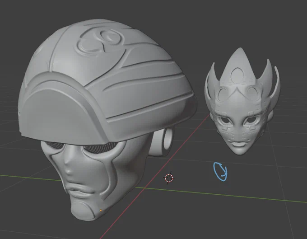Screen dimensions: 307x239
Task: Select the small crowned mask model
Action: click(242, 102)
